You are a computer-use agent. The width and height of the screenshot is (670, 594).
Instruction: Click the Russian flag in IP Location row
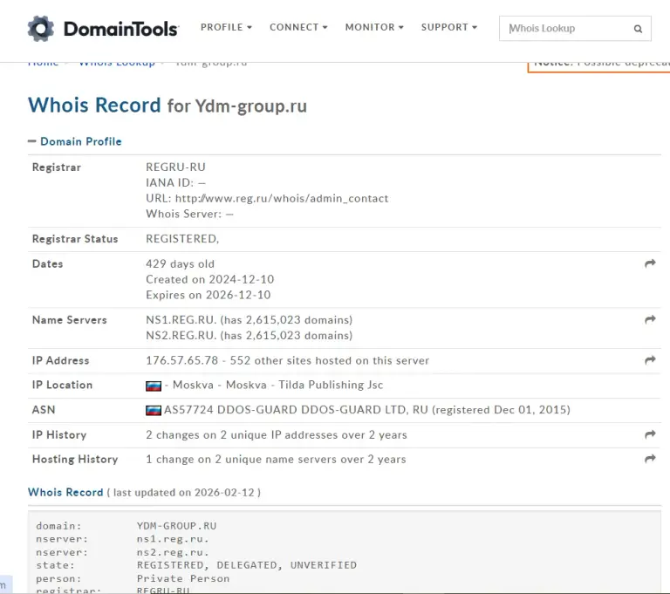click(x=154, y=386)
